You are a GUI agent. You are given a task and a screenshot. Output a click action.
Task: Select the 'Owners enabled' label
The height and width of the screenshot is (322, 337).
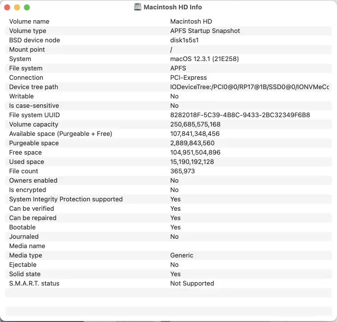coord(34,180)
